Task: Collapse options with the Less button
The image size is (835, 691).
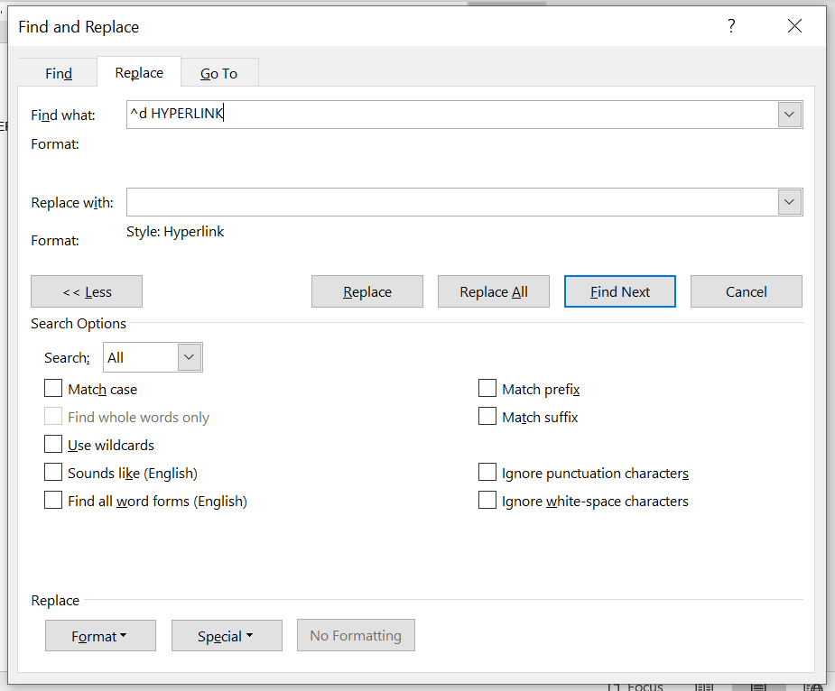Action: [87, 291]
